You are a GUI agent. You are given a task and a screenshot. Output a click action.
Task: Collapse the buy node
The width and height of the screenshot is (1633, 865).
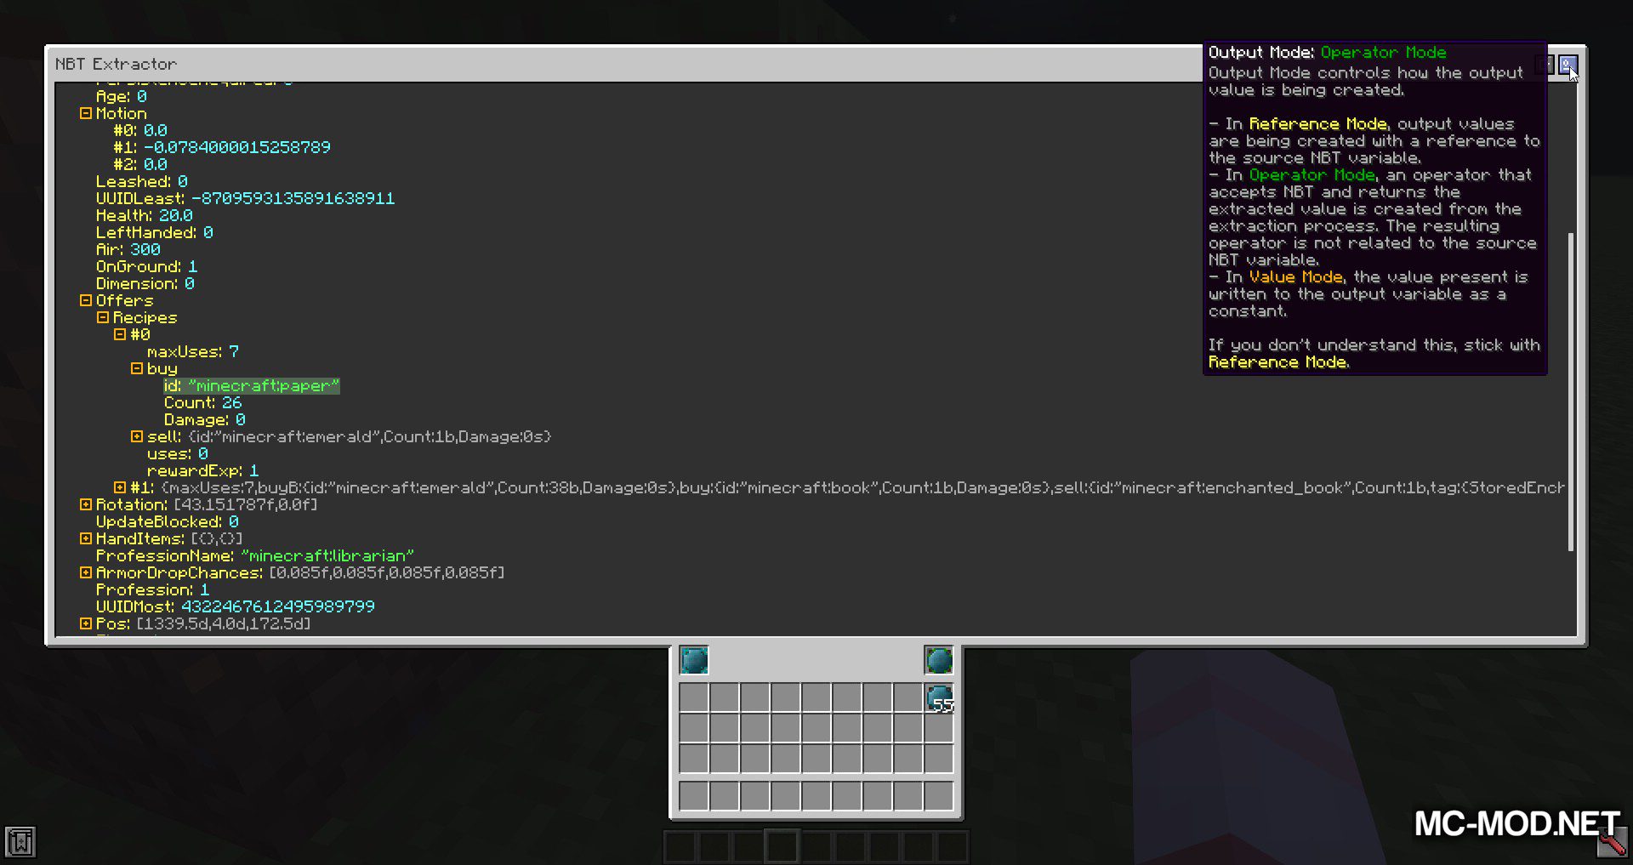coord(137,368)
